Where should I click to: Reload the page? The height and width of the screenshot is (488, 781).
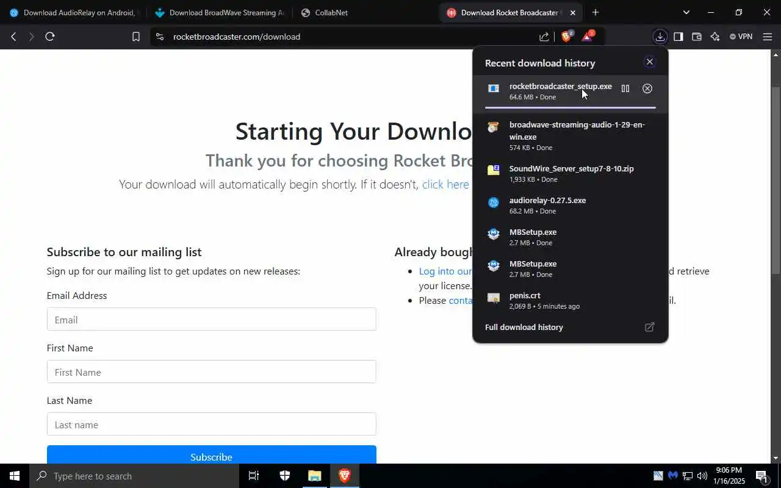50,37
